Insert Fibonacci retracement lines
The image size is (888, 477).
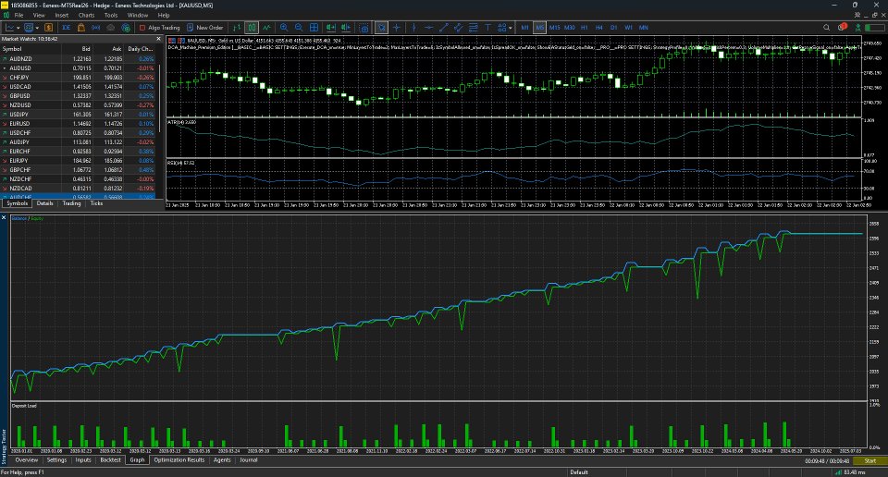(x=473, y=27)
